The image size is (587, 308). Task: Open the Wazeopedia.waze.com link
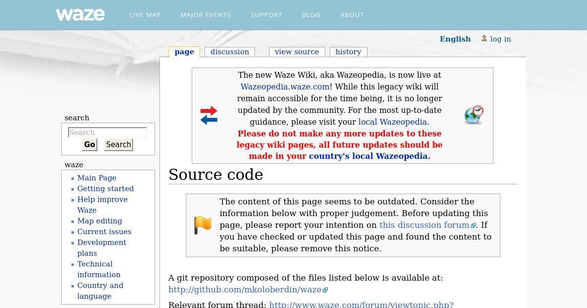tap(285, 87)
